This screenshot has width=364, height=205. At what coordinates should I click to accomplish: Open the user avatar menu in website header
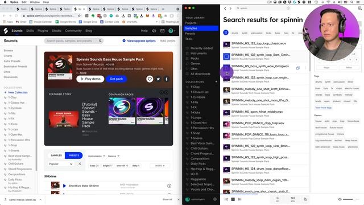tap(172, 31)
